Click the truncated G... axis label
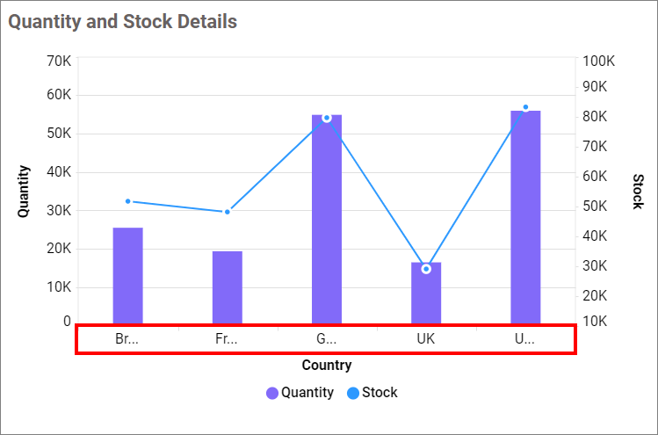 click(326, 339)
